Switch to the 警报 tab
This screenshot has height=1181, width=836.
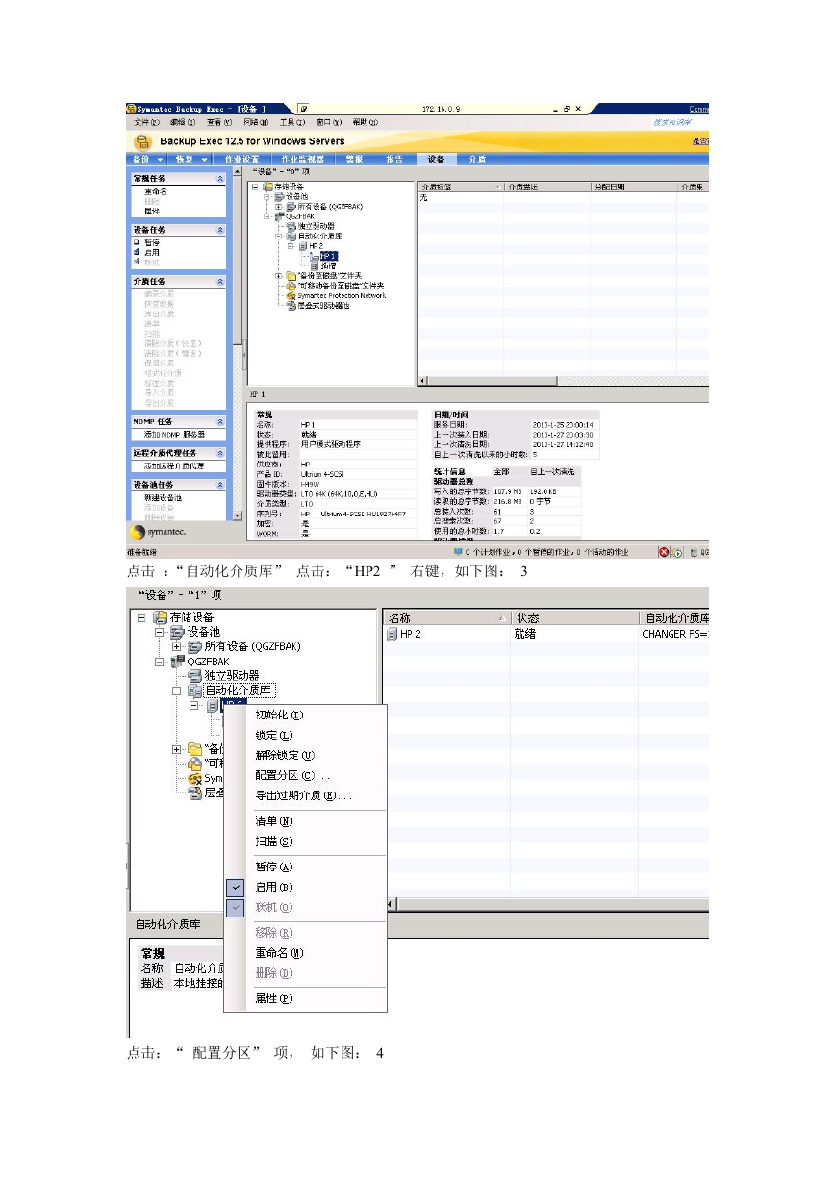click(354, 160)
